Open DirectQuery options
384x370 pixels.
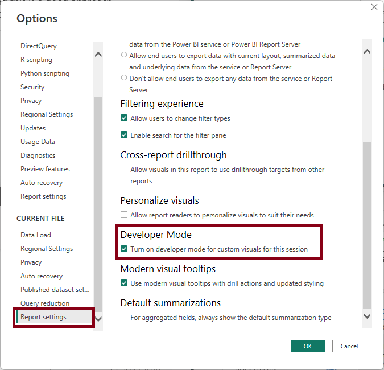(39, 46)
